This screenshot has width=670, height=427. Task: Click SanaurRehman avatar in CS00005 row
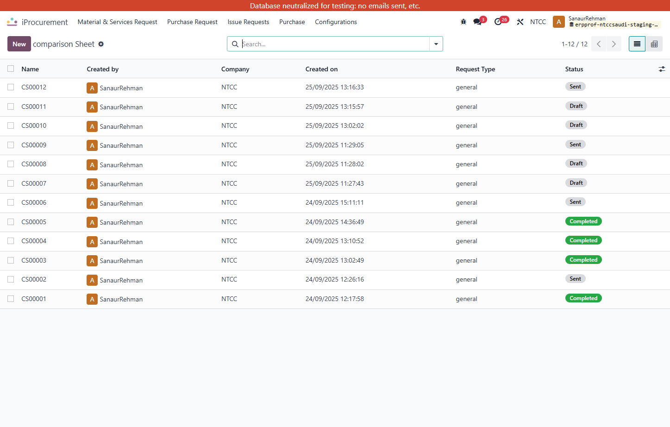(92, 222)
